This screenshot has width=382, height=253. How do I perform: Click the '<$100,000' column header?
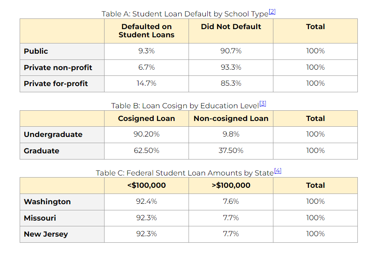[146, 185]
